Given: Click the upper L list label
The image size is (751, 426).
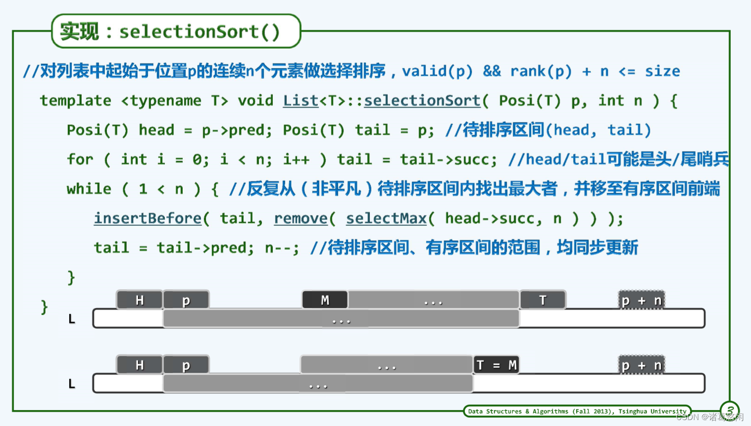Looking at the screenshot, I should 72,319.
